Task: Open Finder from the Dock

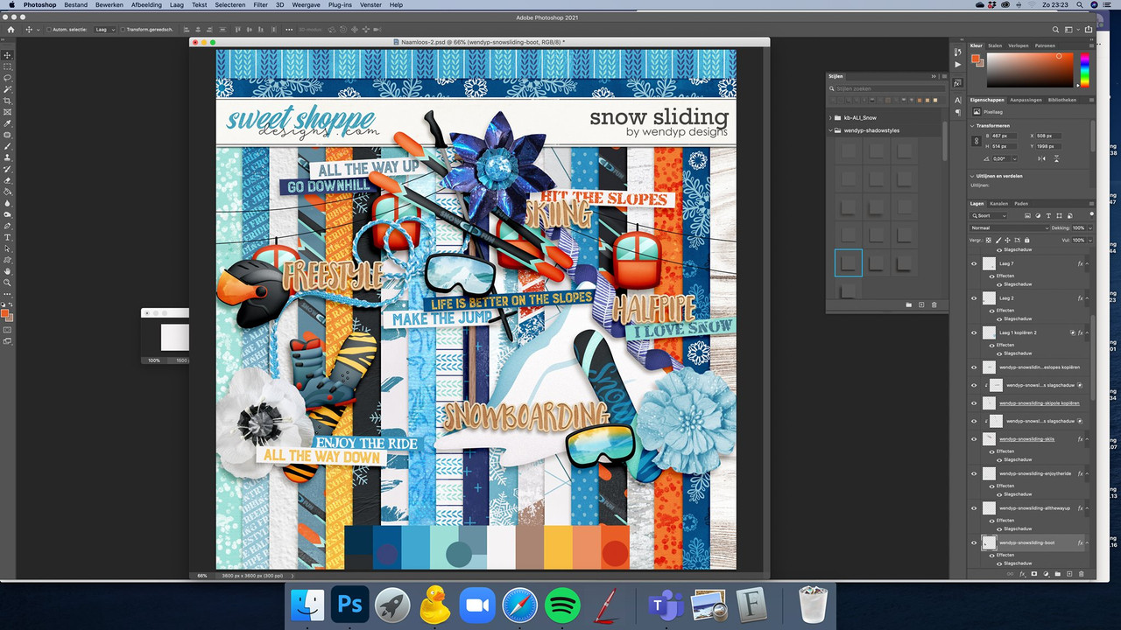Action: [307, 605]
